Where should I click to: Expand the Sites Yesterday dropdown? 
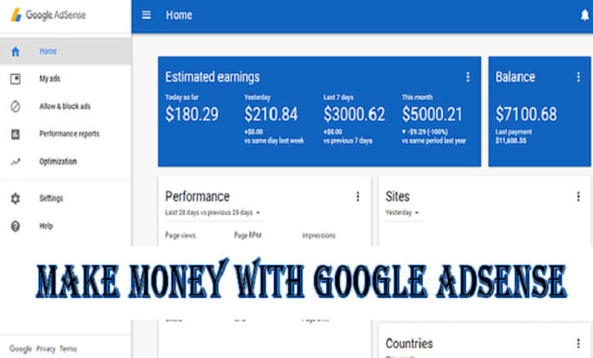point(402,213)
